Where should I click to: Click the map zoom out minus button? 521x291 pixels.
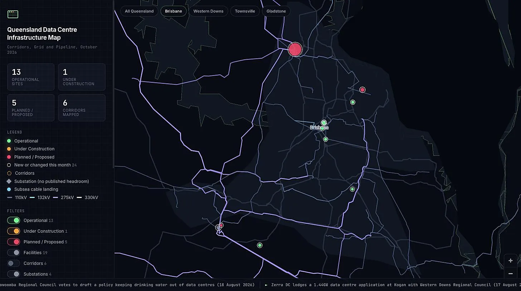pos(511,273)
